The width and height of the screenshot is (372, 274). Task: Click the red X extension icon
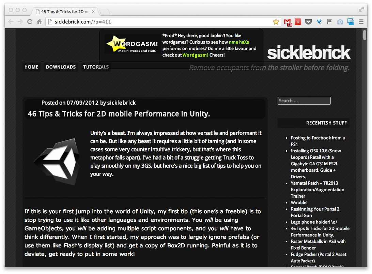pos(298,22)
